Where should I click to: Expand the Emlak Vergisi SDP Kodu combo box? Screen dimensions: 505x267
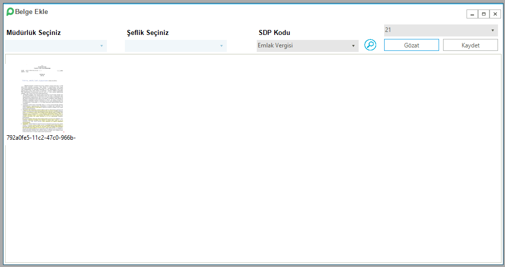pos(308,46)
